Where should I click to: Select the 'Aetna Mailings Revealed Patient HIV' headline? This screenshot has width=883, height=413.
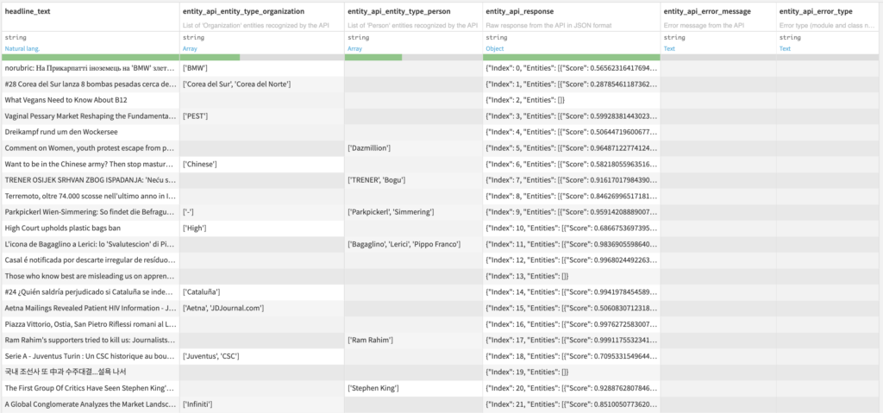90,308
